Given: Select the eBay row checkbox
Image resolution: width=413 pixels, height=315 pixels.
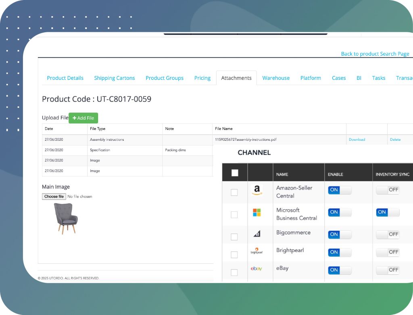Looking at the screenshot, I should pos(234,273).
